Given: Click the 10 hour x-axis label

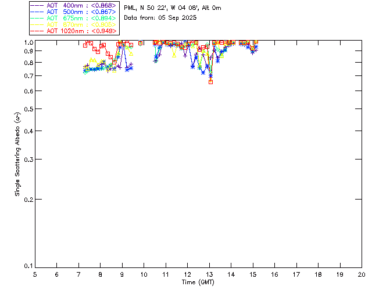Looking at the screenshot, I should (x=144, y=274).
